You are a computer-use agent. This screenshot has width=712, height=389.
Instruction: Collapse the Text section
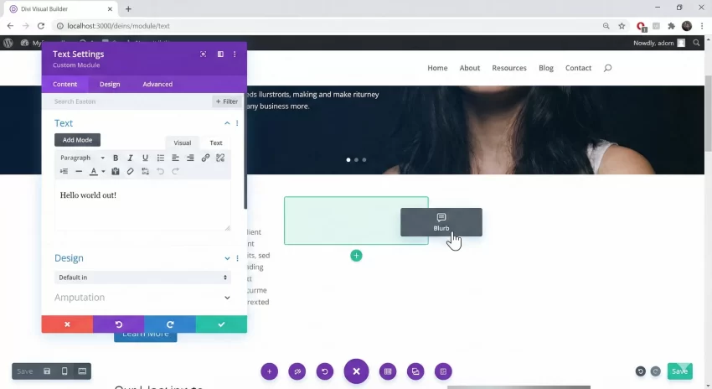(227, 123)
